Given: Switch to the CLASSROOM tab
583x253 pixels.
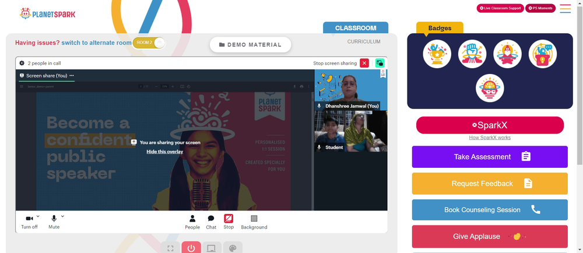Looking at the screenshot, I should [356, 28].
